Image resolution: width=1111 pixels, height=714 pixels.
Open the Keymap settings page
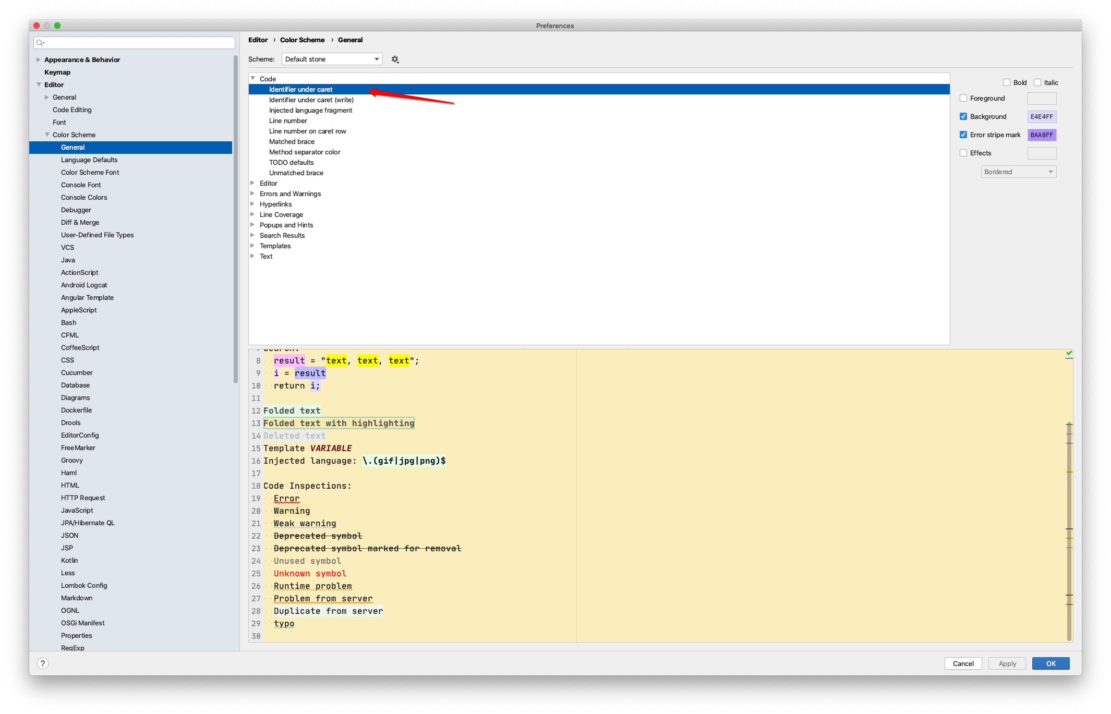tap(57, 72)
